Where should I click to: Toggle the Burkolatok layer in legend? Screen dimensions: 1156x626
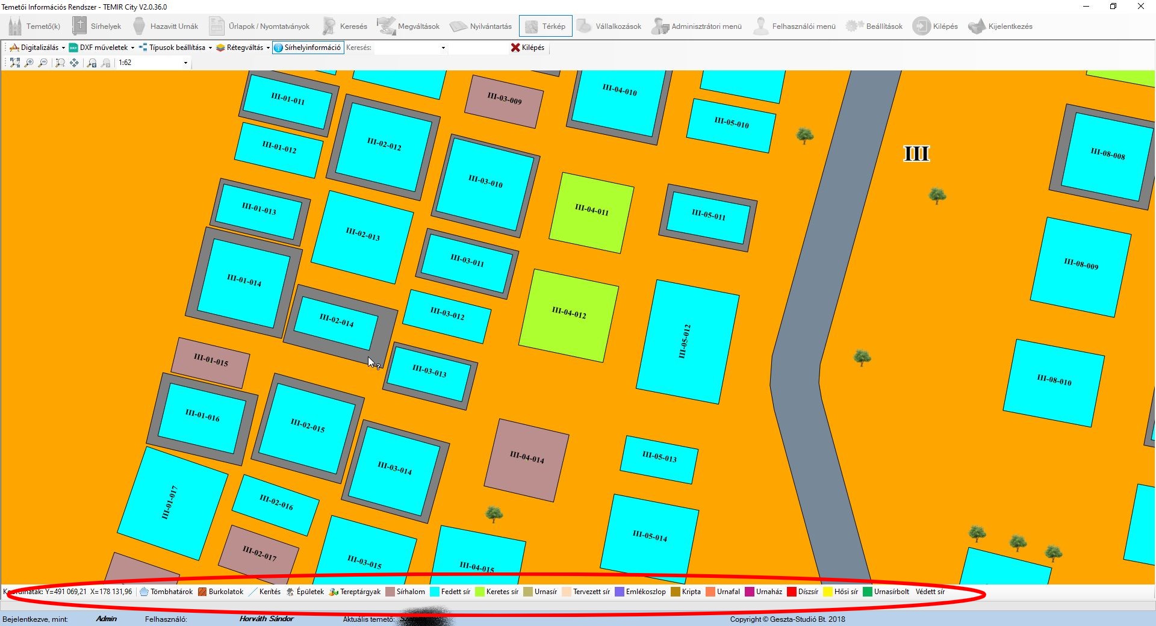[x=220, y=592]
